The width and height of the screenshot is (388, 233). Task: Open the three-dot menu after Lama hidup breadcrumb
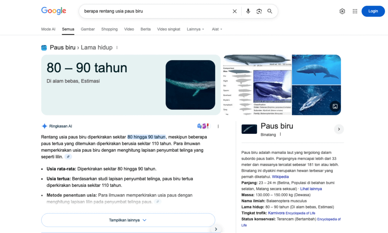coord(117,47)
